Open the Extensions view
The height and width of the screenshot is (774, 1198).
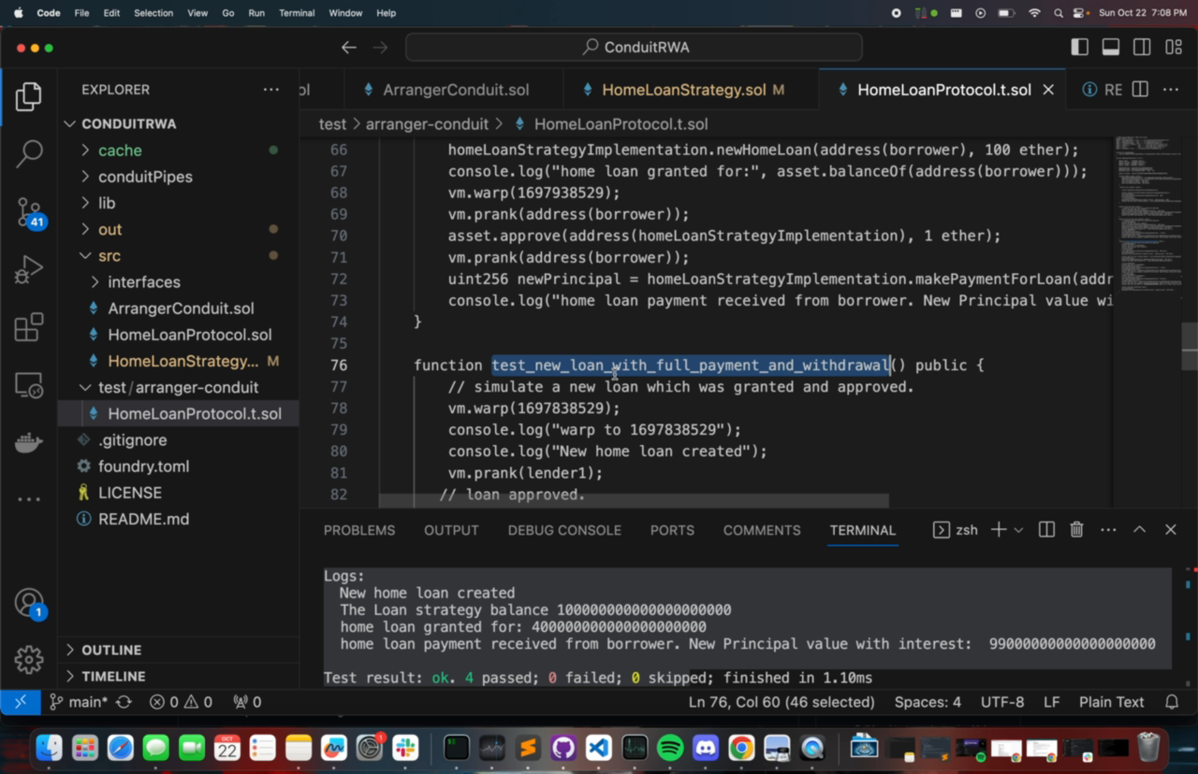point(29,327)
